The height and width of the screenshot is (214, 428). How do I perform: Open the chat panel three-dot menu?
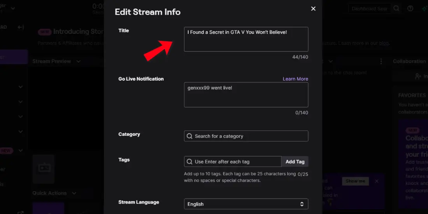[x=381, y=61]
